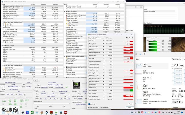This screenshot has width=185, height=115.
Task: Collapse Battery sensor group
Action: [x=64, y=56]
